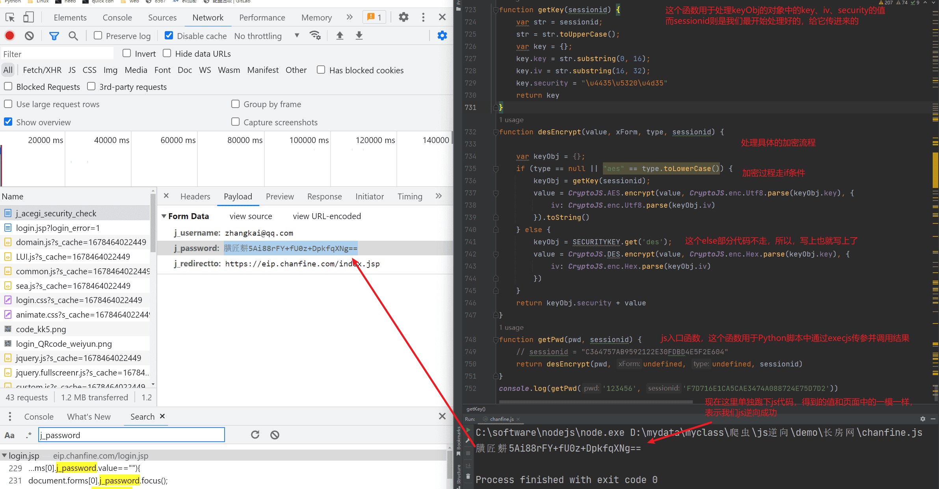The image size is (939, 489).
Task: Check Hide data URLs
Action: pos(167,53)
